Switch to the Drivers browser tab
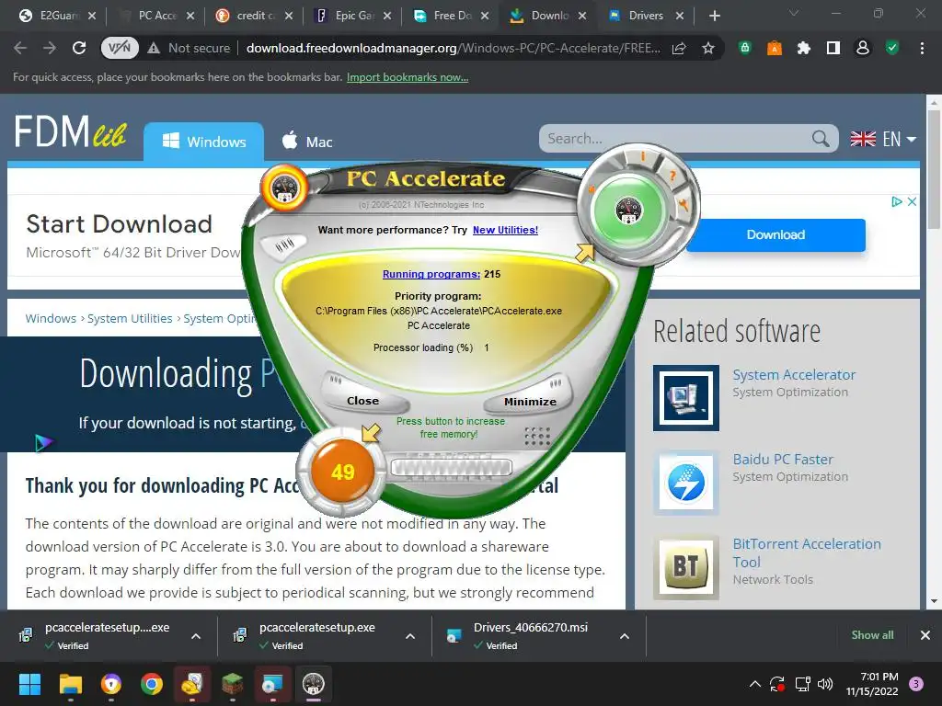Image resolution: width=942 pixels, height=706 pixels. [646, 16]
